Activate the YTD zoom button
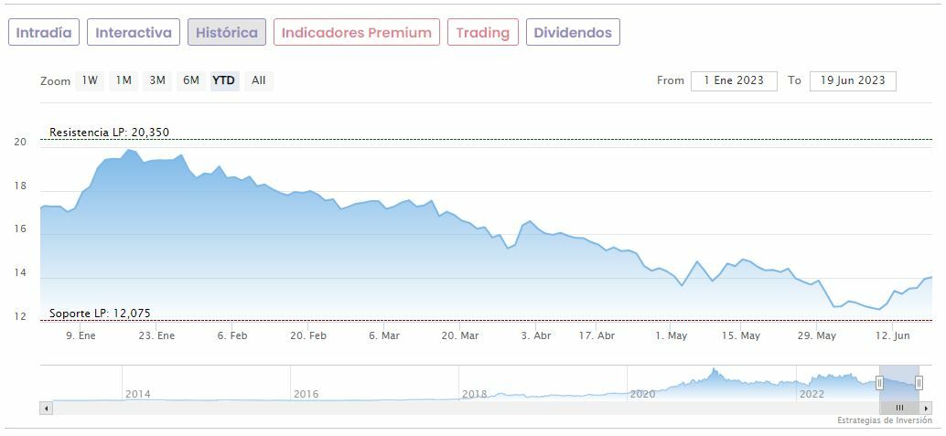The image size is (946, 436). [224, 80]
